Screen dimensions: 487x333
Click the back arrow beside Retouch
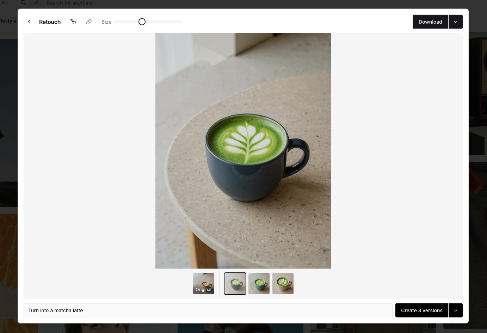click(x=29, y=22)
